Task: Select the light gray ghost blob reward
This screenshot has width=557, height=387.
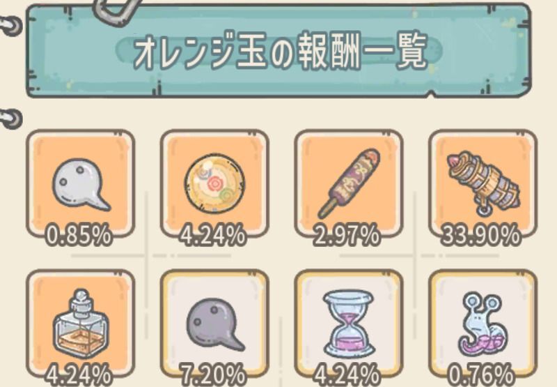Action: click(80, 183)
